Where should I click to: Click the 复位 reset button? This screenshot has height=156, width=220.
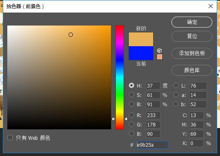192,36
